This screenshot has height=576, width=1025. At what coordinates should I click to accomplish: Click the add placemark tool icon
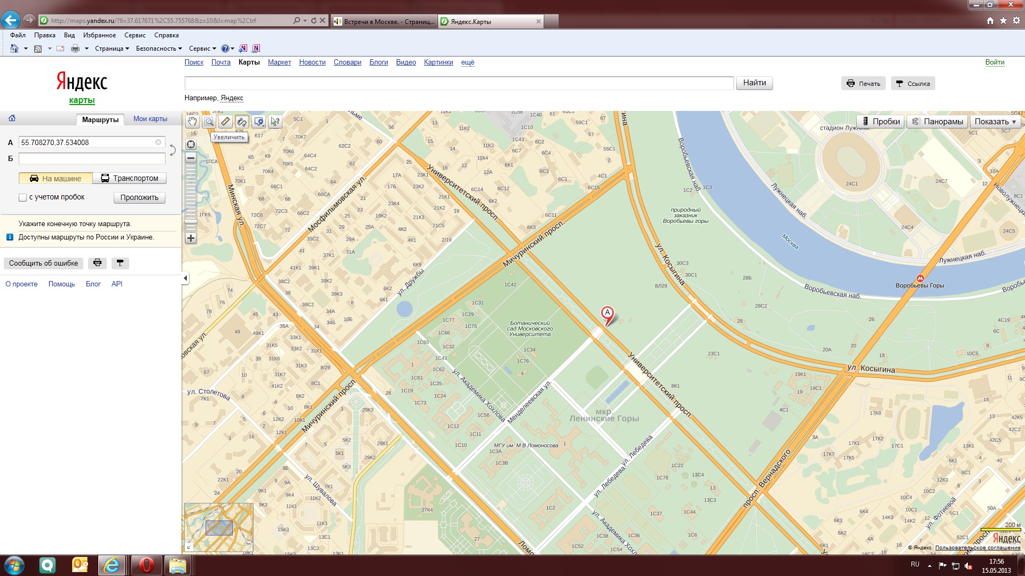click(x=259, y=122)
